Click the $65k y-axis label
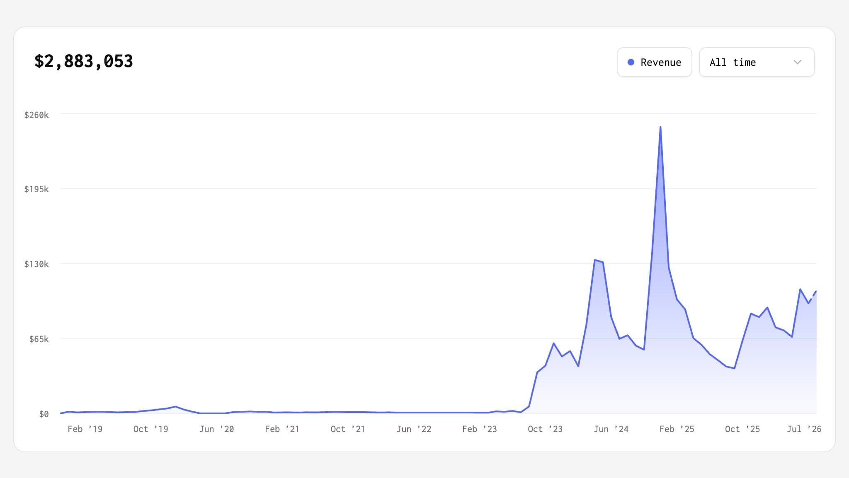Screen dimensions: 849x478 pos(39,339)
